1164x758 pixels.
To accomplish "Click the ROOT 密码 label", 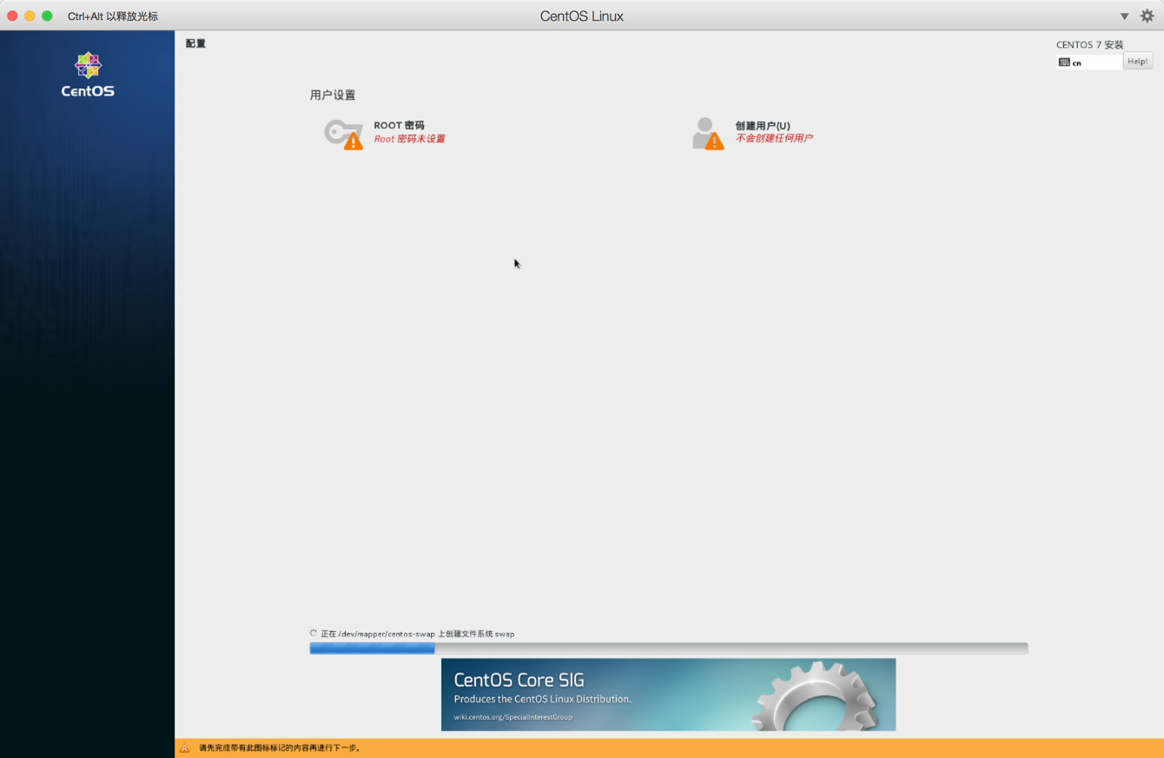I will tap(399, 125).
